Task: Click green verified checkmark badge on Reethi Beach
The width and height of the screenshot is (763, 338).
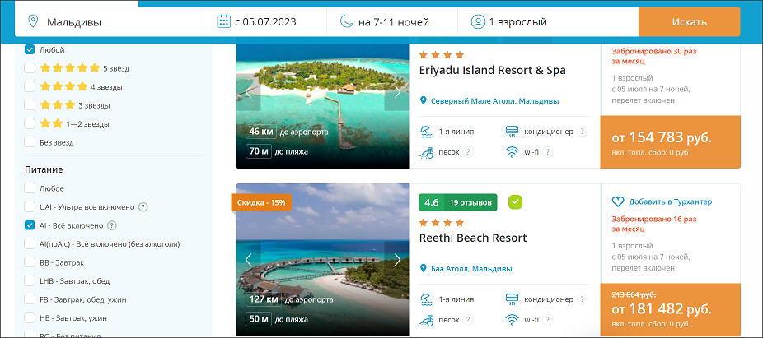Action: [x=515, y=202]
